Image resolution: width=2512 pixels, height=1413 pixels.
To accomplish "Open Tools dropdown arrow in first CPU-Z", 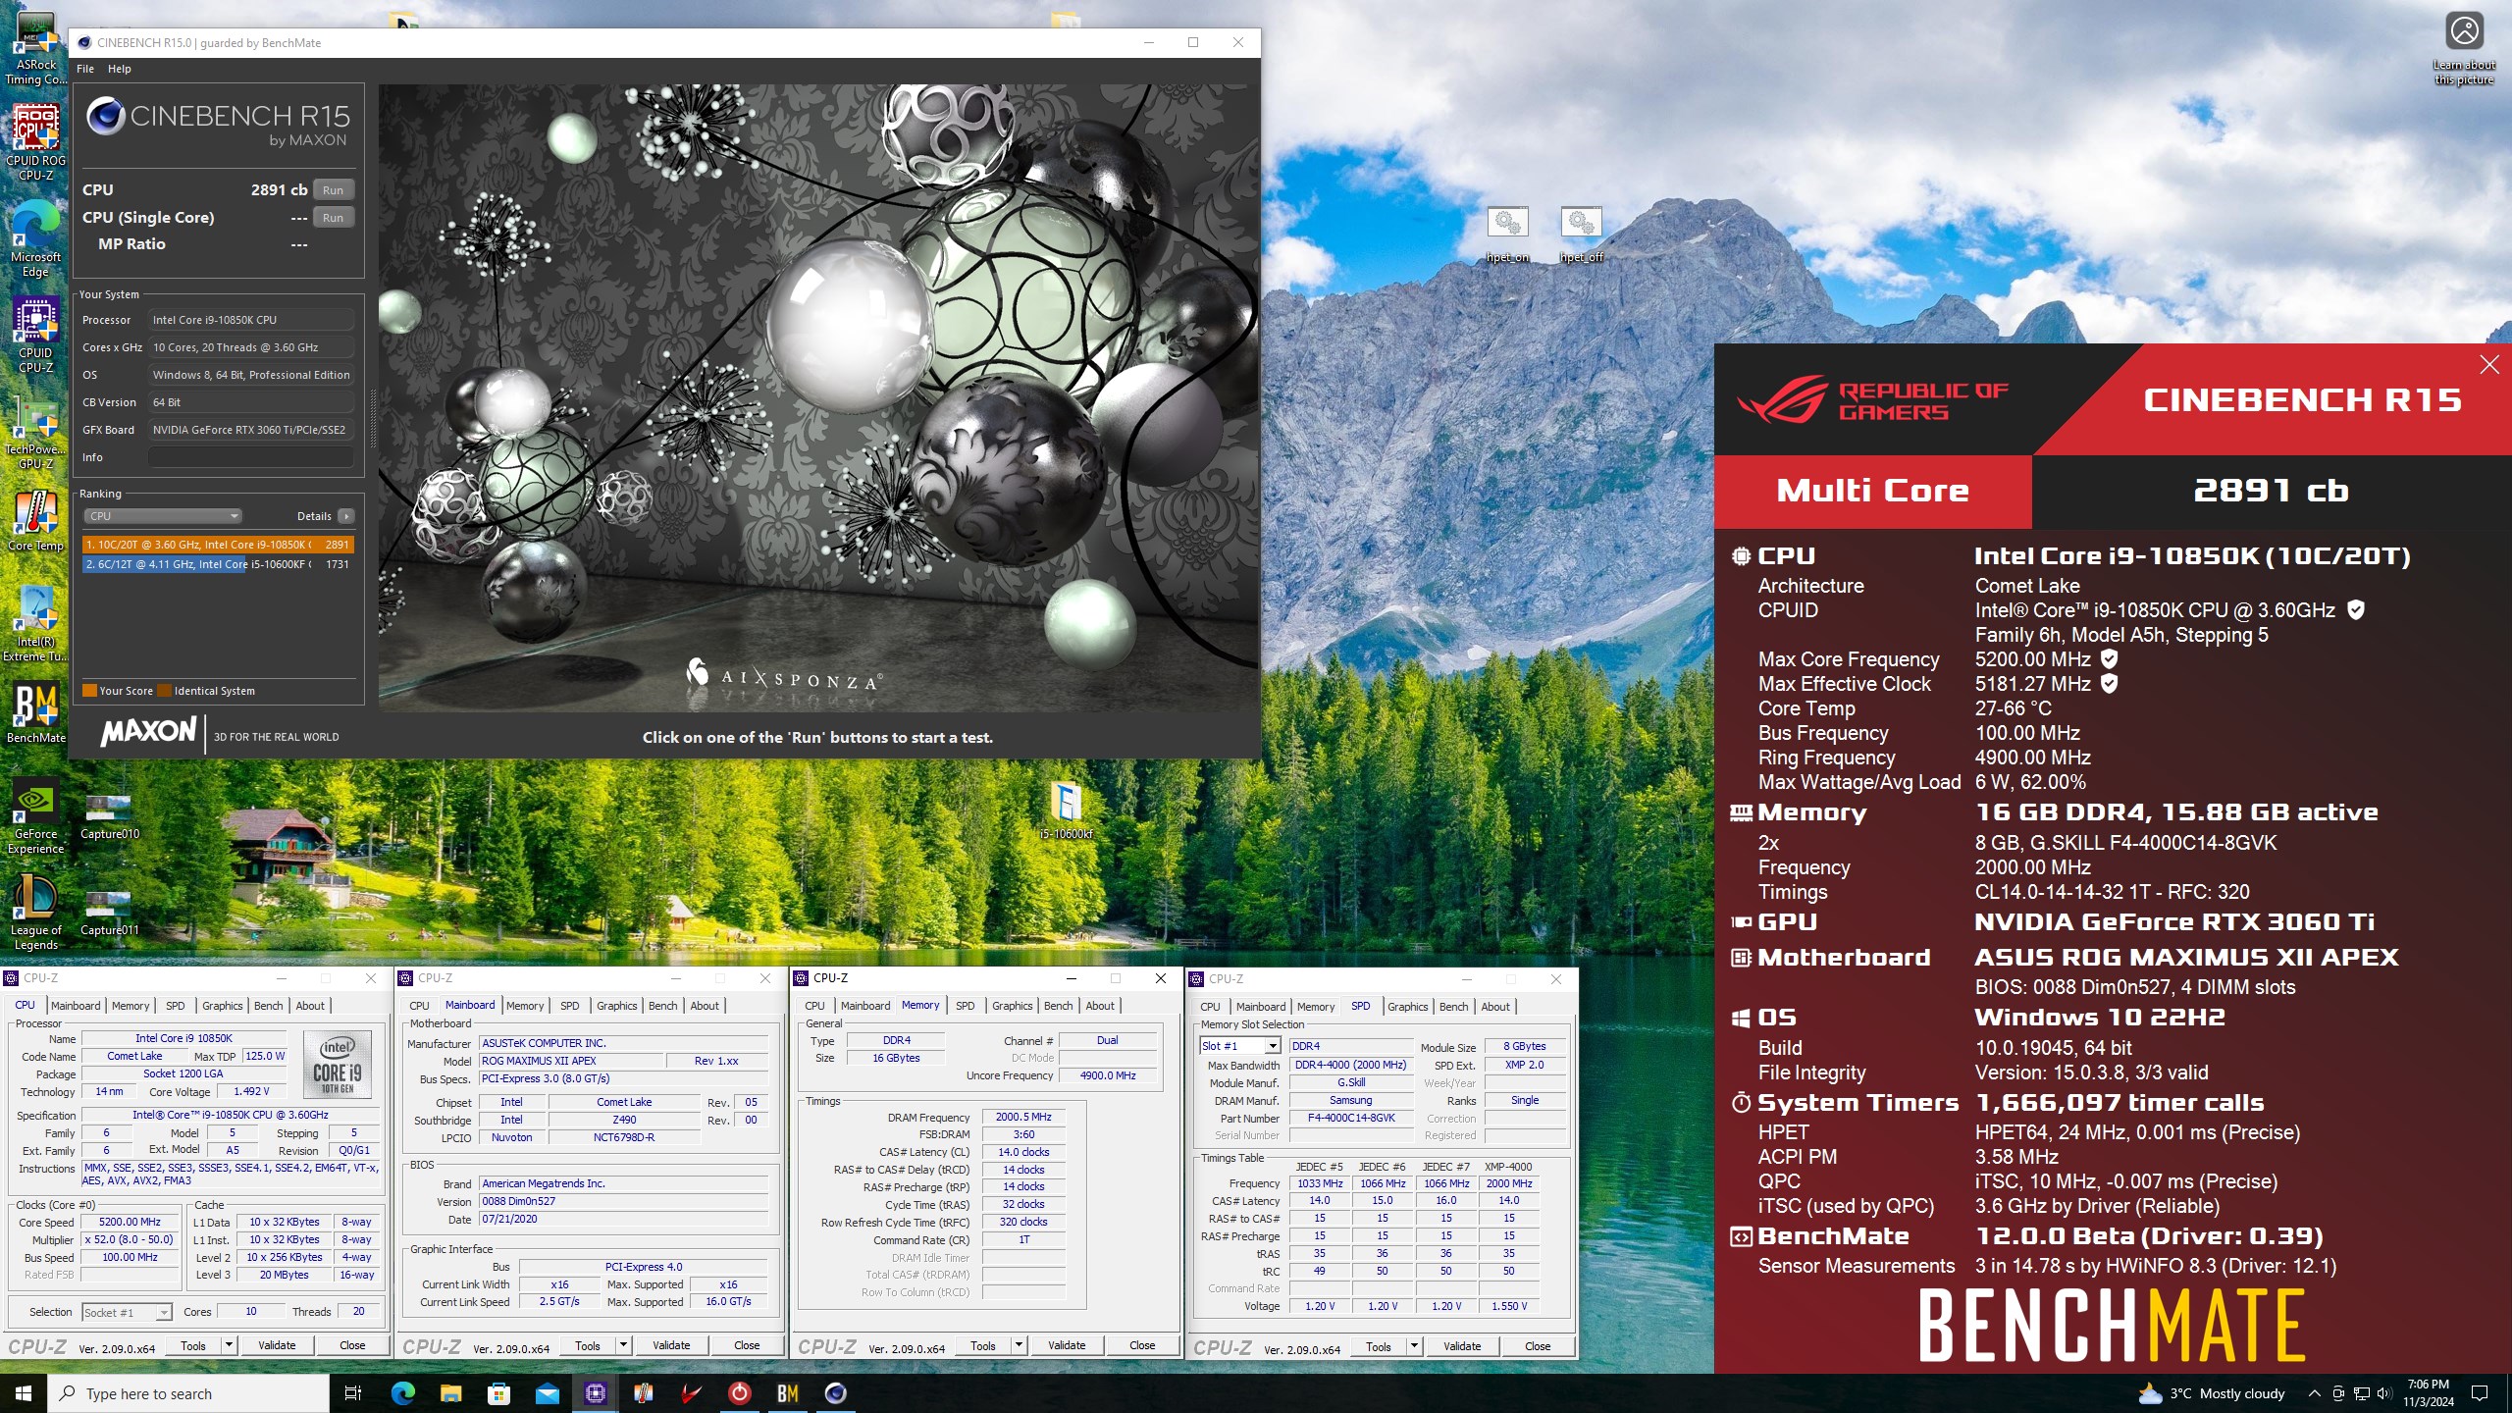I will (229, 1345).
